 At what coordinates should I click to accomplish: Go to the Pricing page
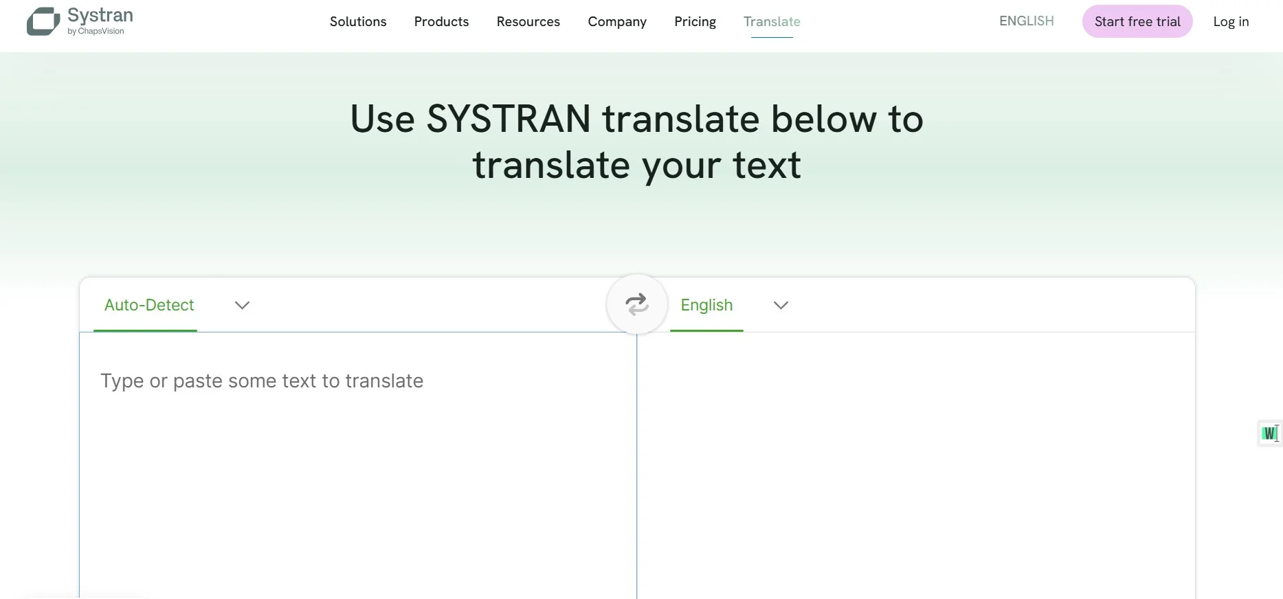(x=695, y=22)
